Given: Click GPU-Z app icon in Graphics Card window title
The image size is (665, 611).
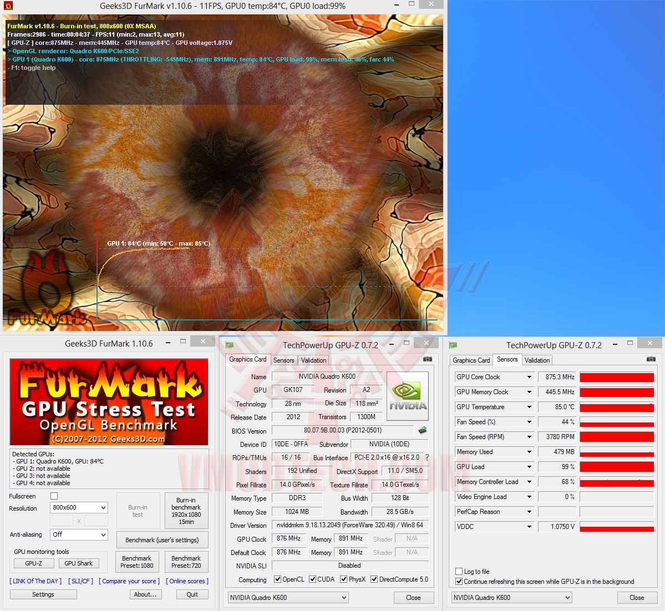Looking at the screenshot, I should coord(230,345).
